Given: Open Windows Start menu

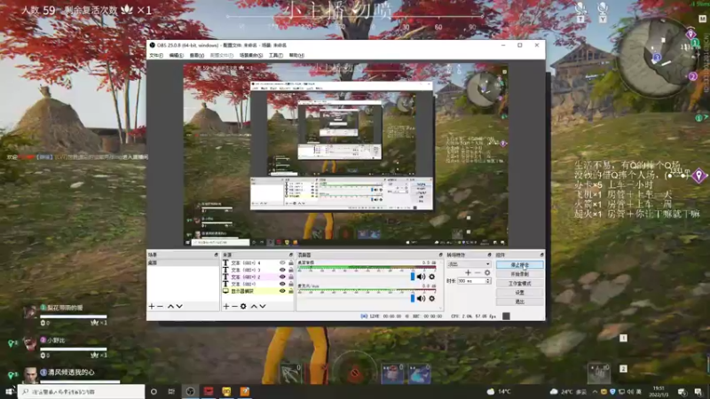Looking at the screenshot, I should click(9, 391).
